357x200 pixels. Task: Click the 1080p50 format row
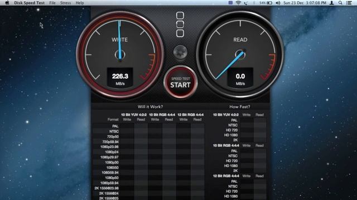[149, 178]
